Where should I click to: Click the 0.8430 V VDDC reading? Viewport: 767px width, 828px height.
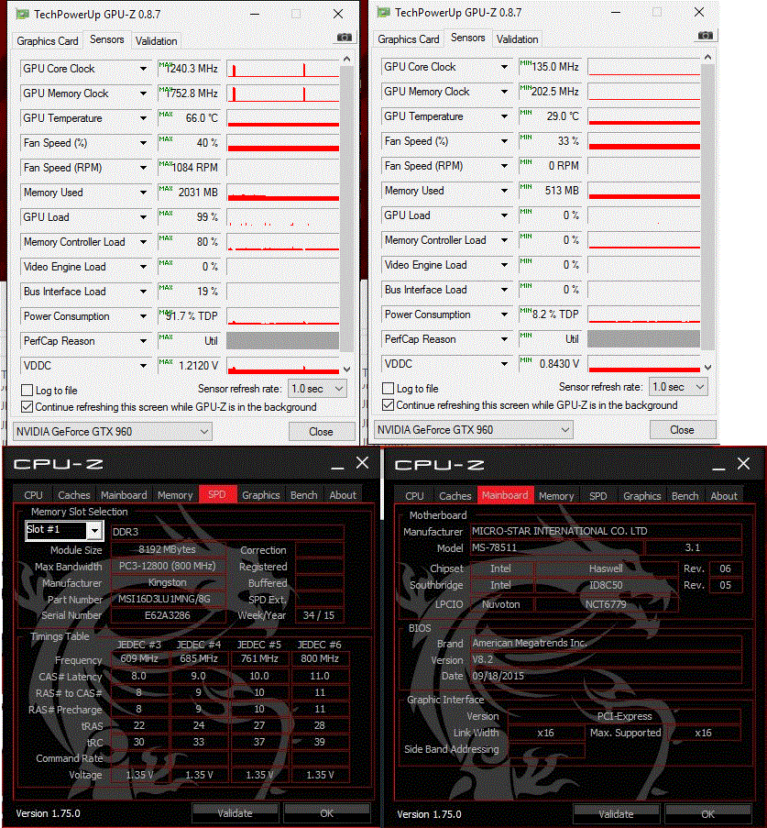pos(550,364)
